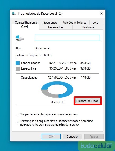The width and height of the screenshot is (115, 151).
Task: Switch to the Segurança tab
Action: coord(50,23)
